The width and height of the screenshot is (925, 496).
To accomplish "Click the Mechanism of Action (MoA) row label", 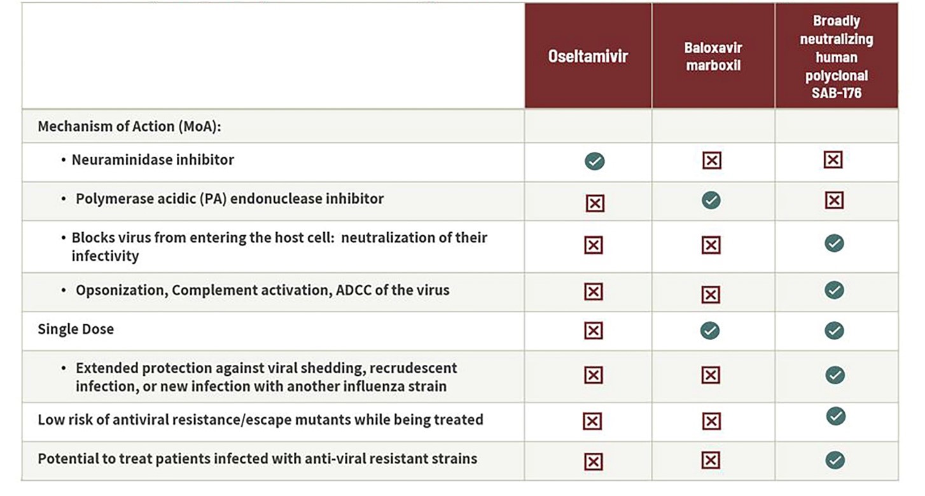I will 129,126.
